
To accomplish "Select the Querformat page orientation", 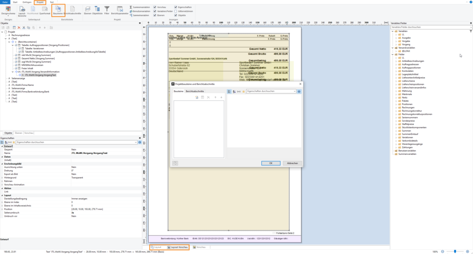I will [x=45, y=11].
